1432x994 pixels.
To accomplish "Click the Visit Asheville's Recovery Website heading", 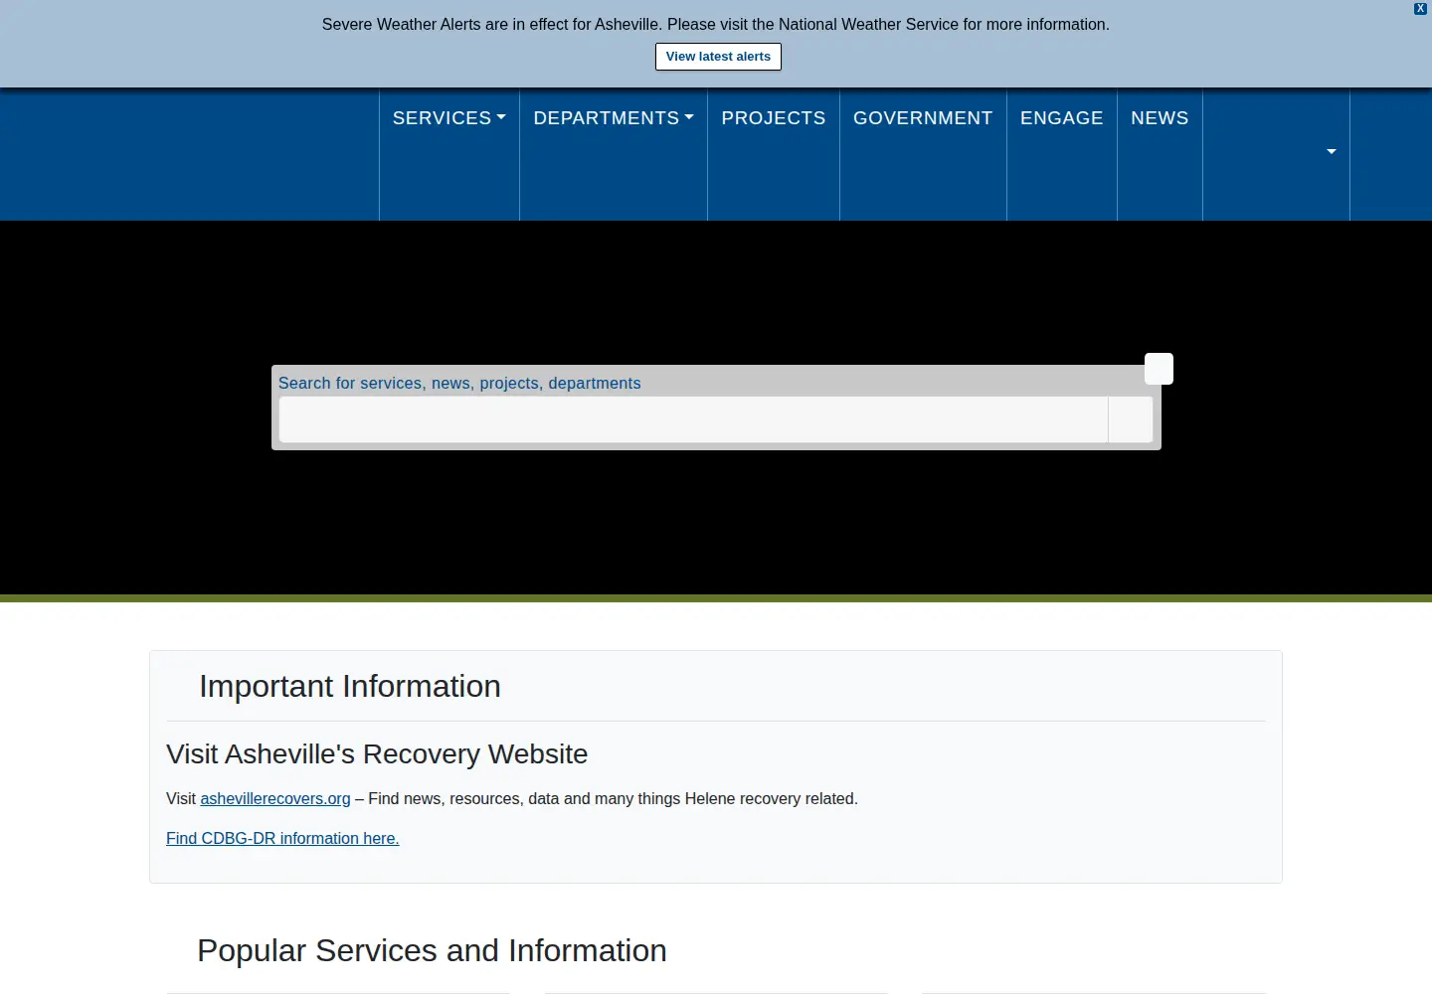I will coord(377,754).
